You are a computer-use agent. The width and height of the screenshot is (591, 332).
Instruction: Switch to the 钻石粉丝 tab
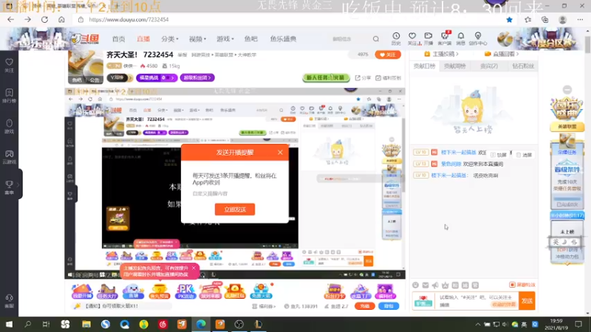tap(523, 66)
